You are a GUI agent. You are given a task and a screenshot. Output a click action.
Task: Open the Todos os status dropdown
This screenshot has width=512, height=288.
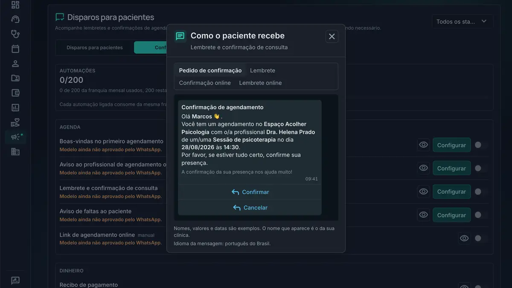(x=463, y=21)
